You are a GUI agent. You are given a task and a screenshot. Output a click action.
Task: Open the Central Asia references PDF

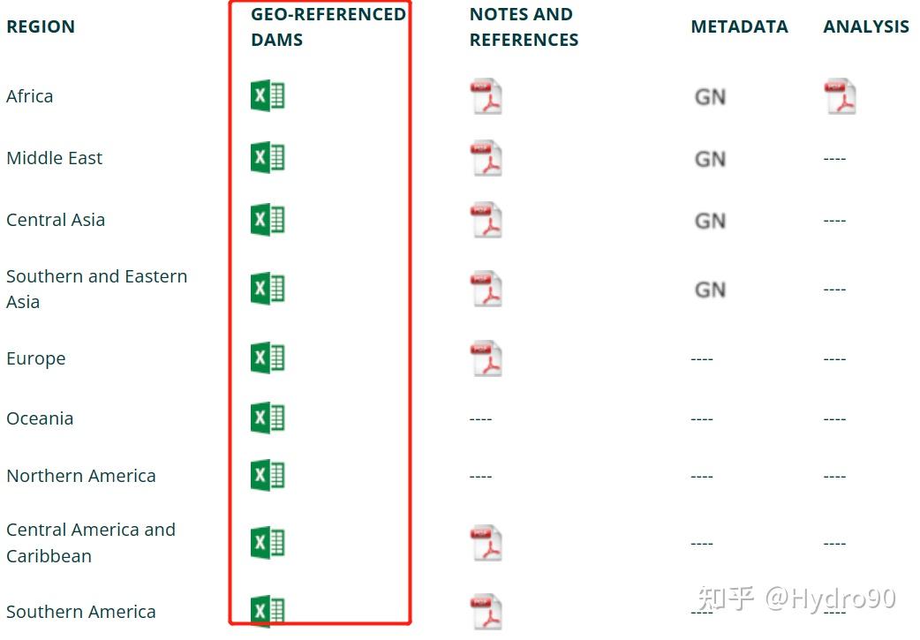[486, 219]
